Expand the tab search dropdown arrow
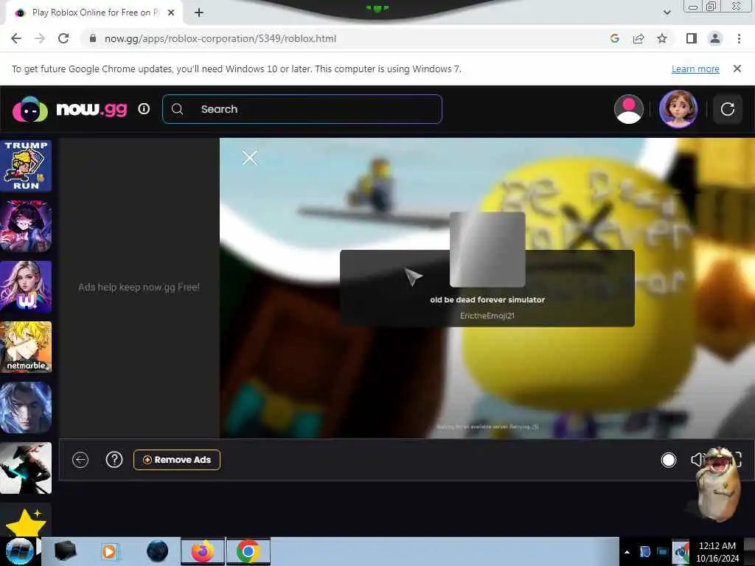The width and height of the screenshot is (755, 566). click(x=667, y=13)
